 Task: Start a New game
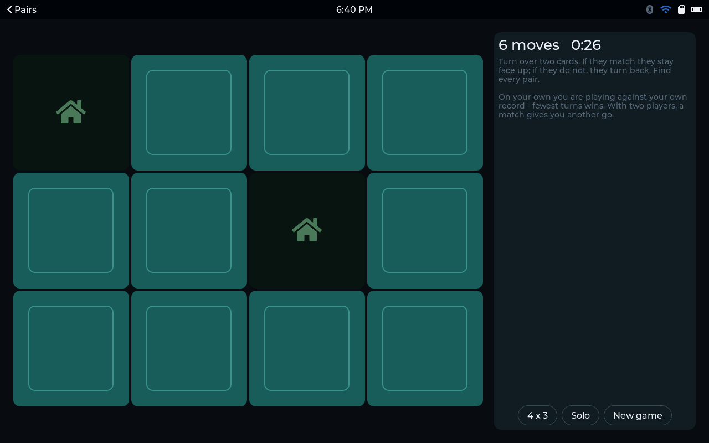(638, 415)
